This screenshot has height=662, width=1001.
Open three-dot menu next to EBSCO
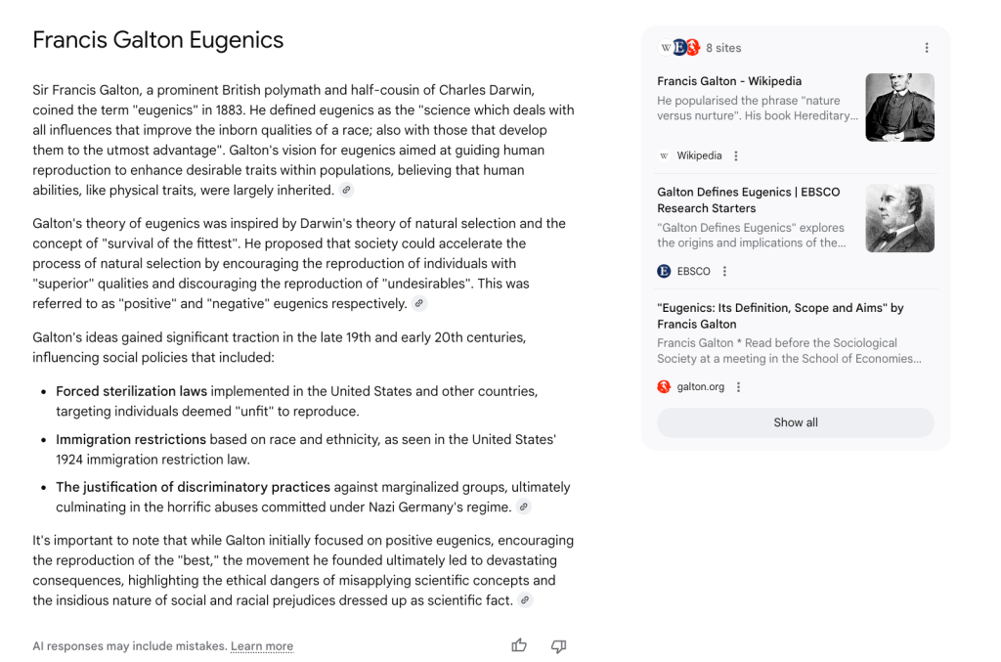[724, 272]
